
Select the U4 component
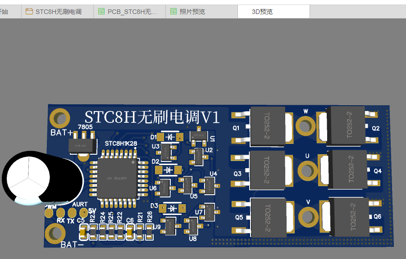(x=210, y=186)
